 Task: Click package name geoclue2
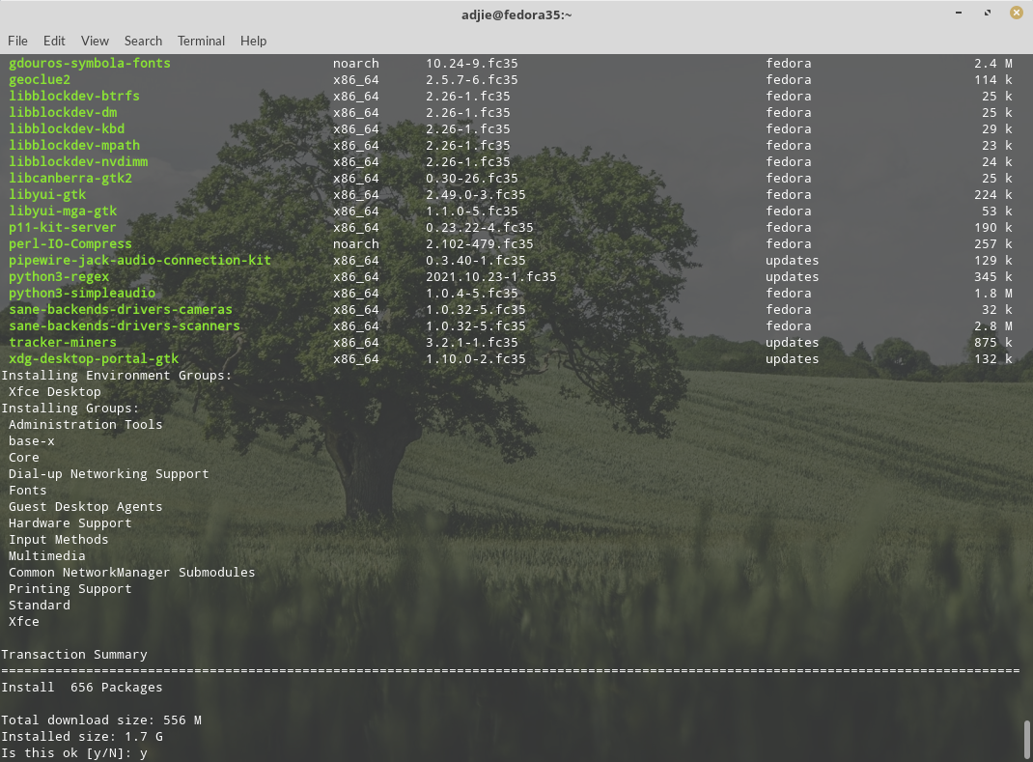[40, 80]
